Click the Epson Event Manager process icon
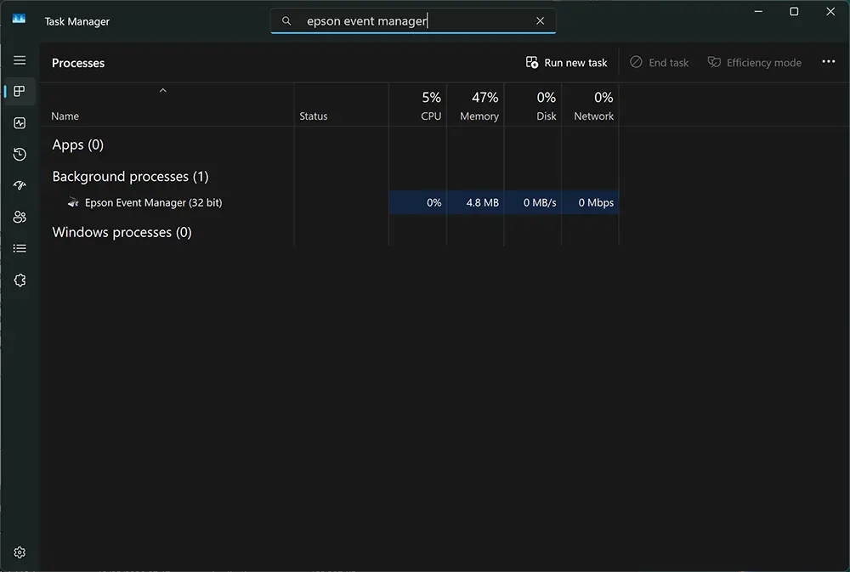The width and height of the screenshot is (850, 572). [x=73, y=202]
